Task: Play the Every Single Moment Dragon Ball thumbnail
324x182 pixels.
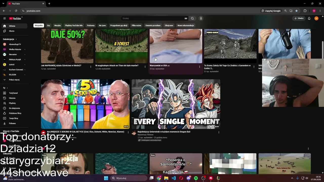Action: coord(176,104)
